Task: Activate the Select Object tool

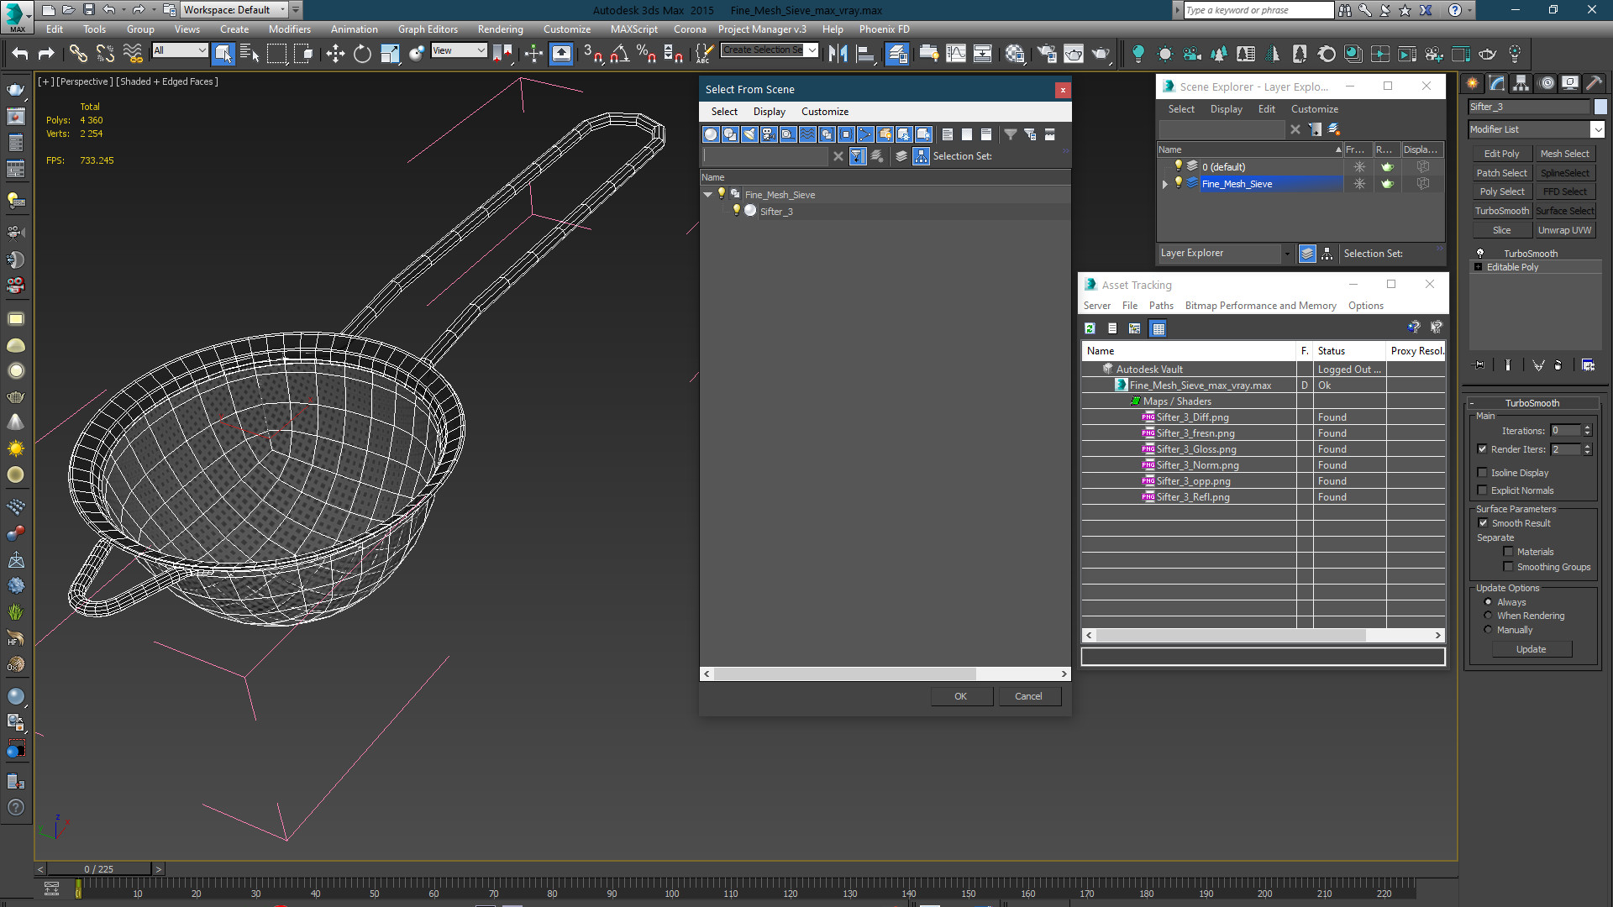Action: pyautogui.click(x=223, y=54)
